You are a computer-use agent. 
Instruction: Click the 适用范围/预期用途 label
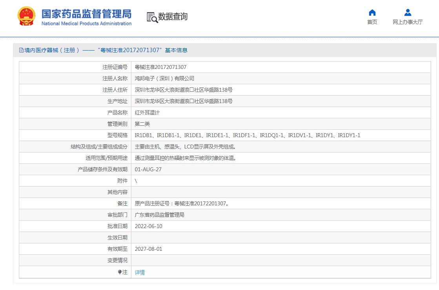(x=106, y=158)
